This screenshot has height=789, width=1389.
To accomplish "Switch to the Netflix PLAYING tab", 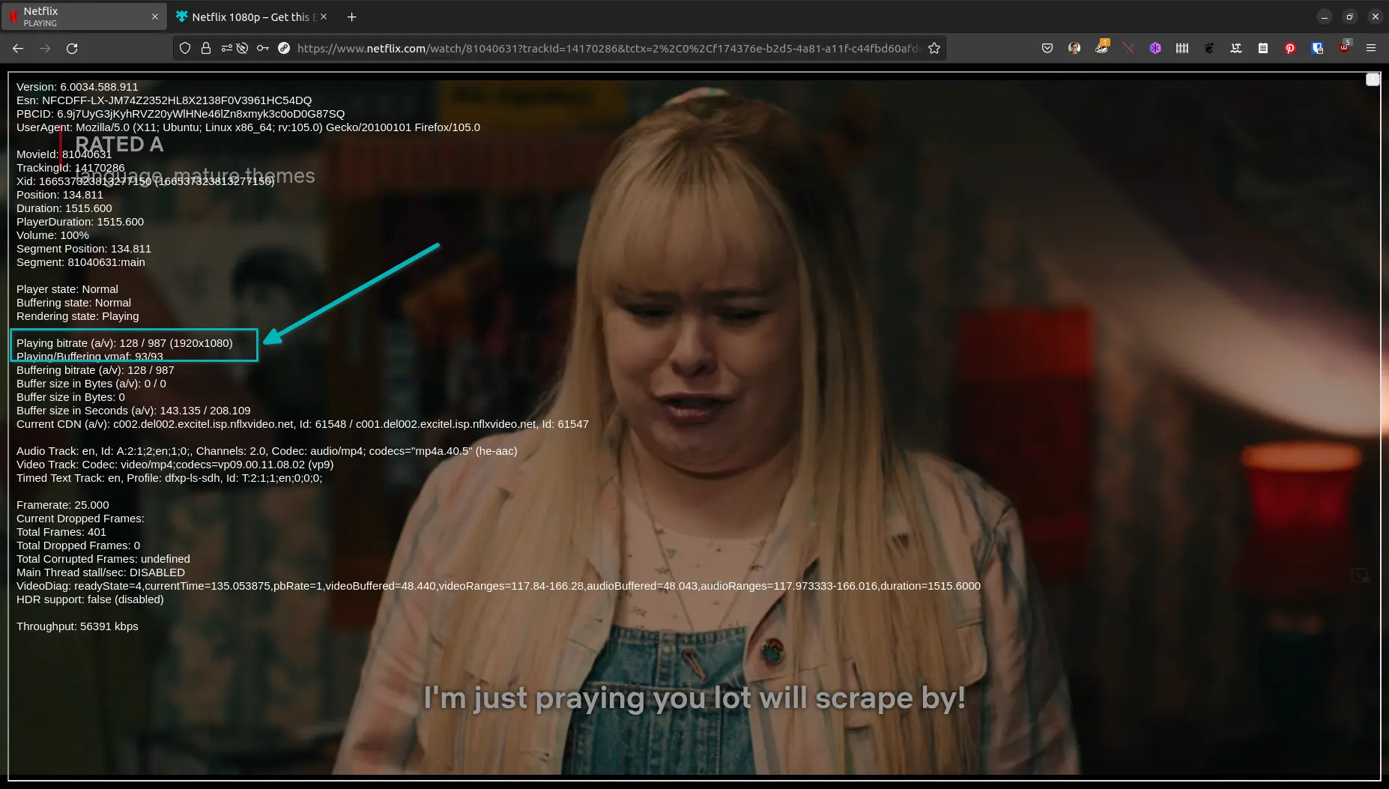I will pos(83,16).
